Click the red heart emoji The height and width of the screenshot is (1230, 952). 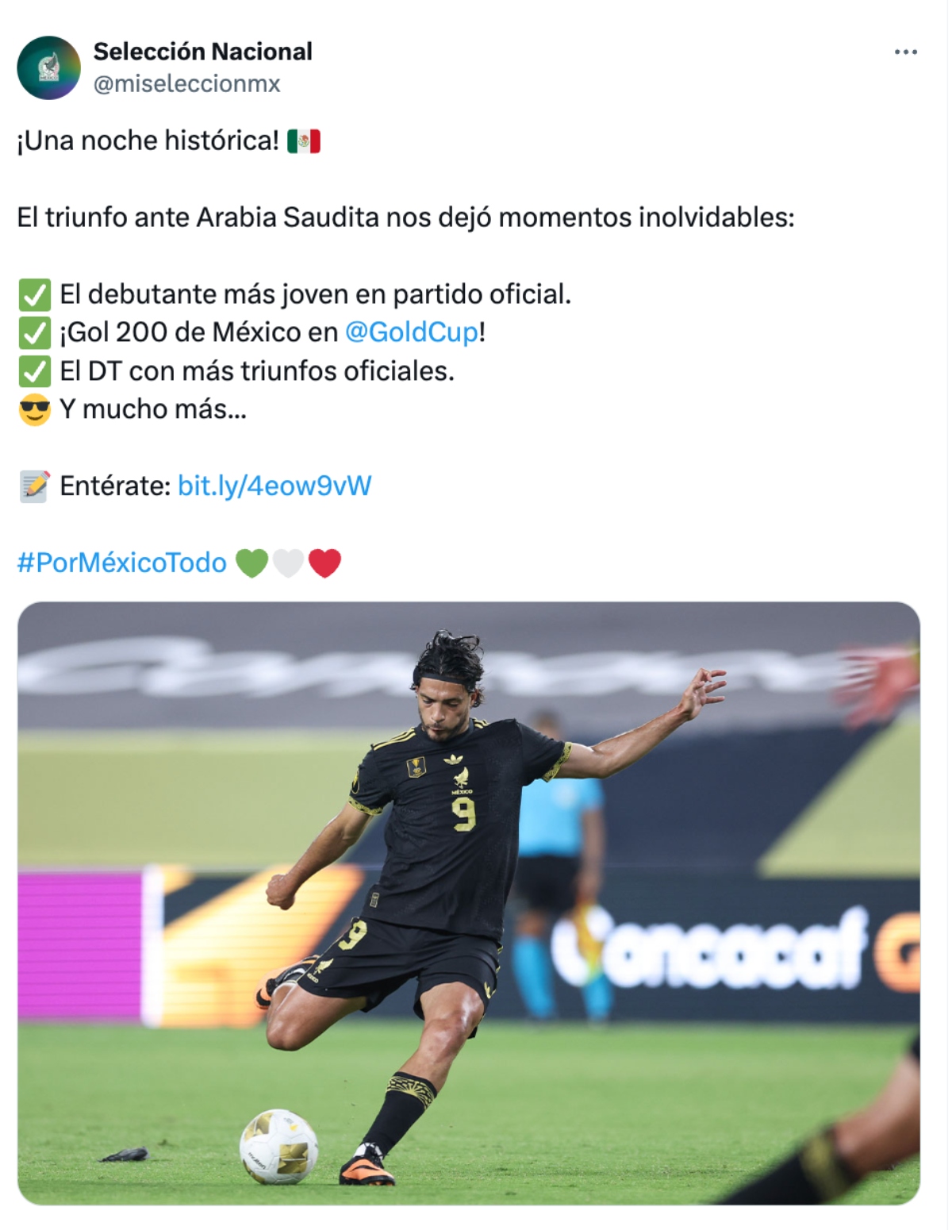pos(324,563)
